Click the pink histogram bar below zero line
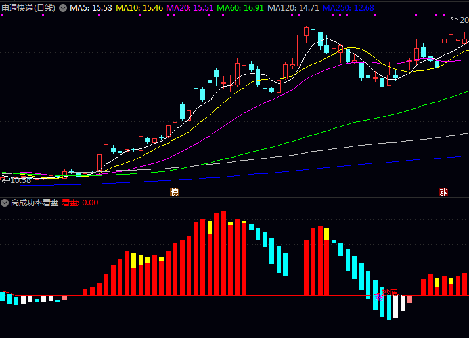Image resolution: width=469 pixels, height=338 pixels. point(410,299)
